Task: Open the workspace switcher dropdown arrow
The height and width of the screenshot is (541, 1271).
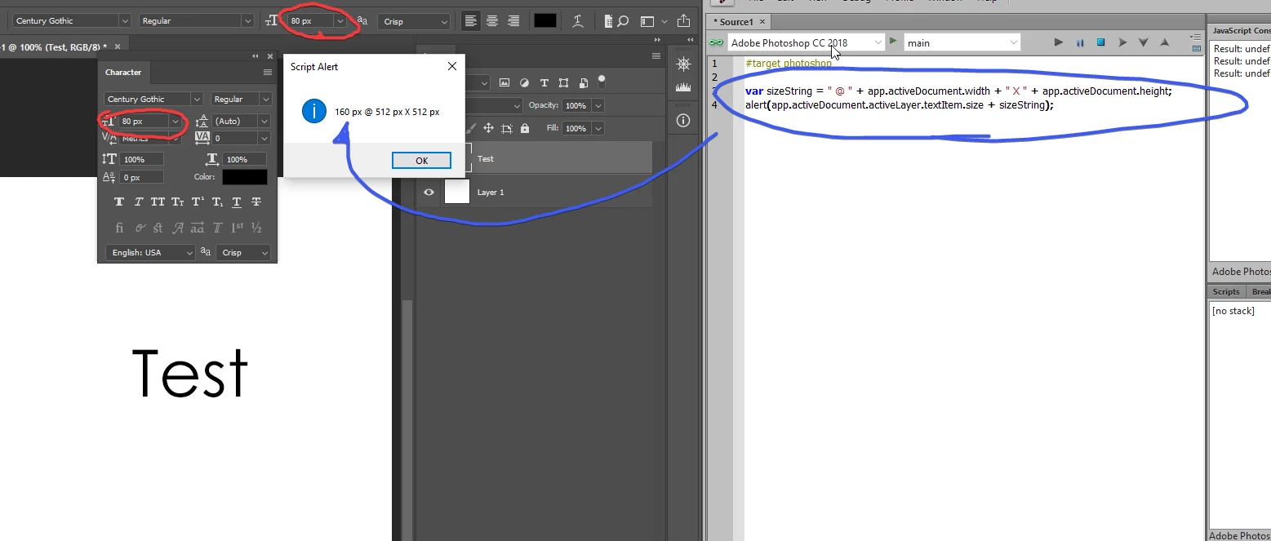Action: (664, 21)
